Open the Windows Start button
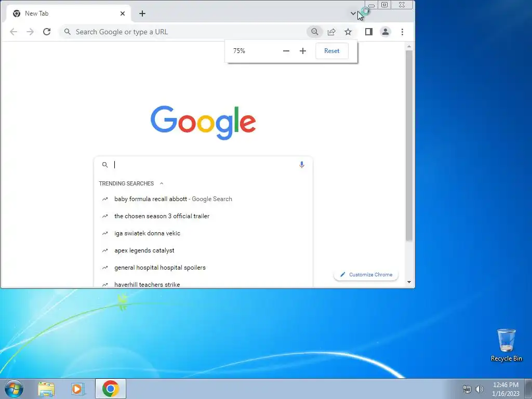The height and width of the screenshot is (399, 532). coord(14,389)
